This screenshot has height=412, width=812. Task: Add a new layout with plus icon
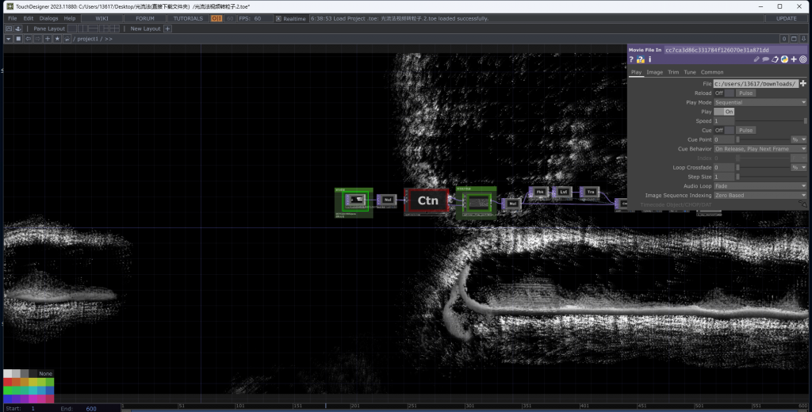point(167,29)
